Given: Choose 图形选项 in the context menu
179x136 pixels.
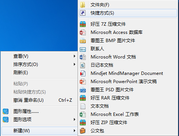Looking at the screenshot, I should 39,120.
